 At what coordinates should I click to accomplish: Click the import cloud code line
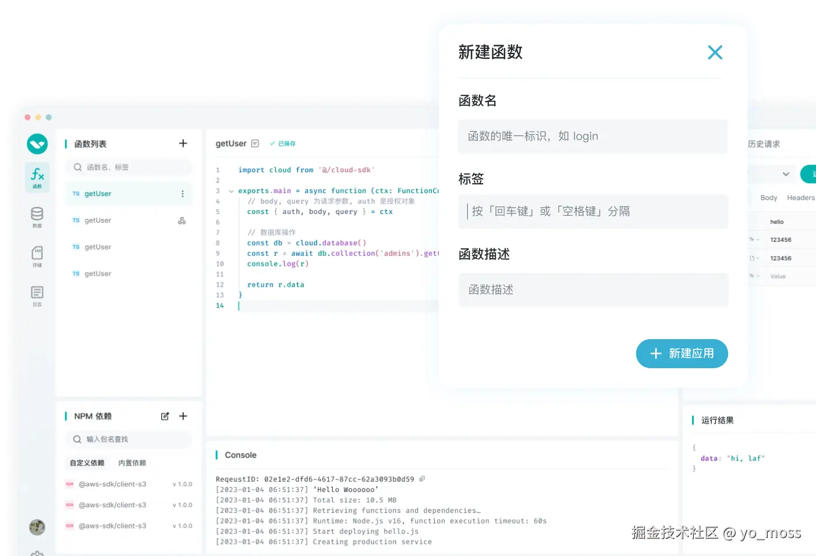(x=306, y=170)
